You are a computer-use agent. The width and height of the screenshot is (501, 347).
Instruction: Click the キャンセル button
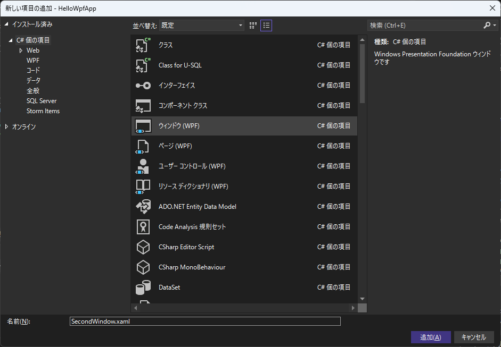(473, 337)
